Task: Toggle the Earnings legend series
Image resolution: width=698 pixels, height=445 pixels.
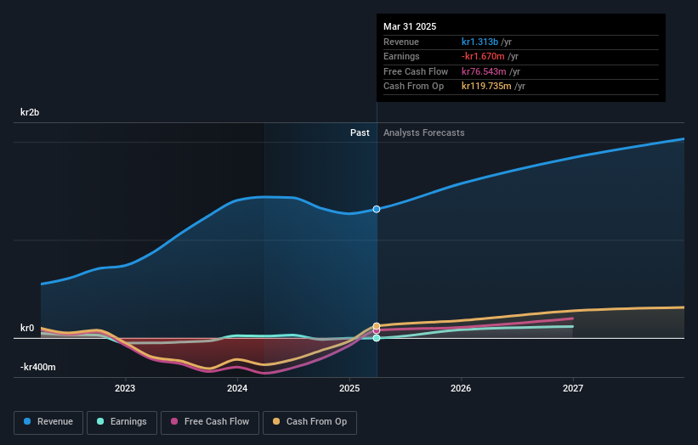Action: pos(122,422)
